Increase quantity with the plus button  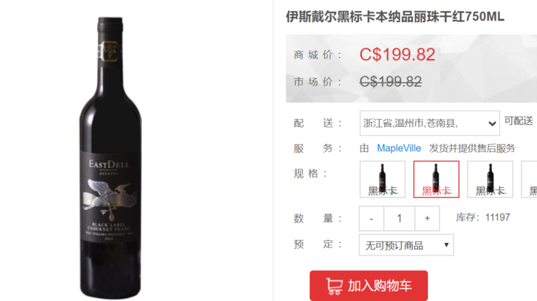(x=427, y=218)
